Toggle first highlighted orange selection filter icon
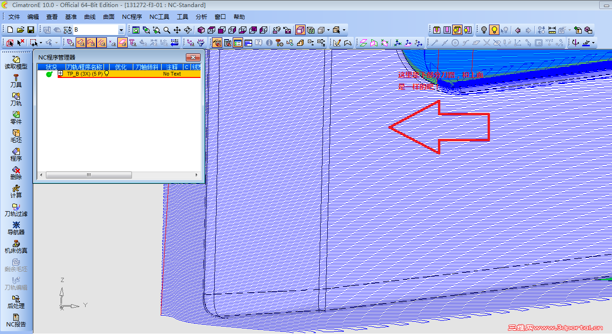Image resolution: width=612 pixels, height=334 pixels. point(81,43)
